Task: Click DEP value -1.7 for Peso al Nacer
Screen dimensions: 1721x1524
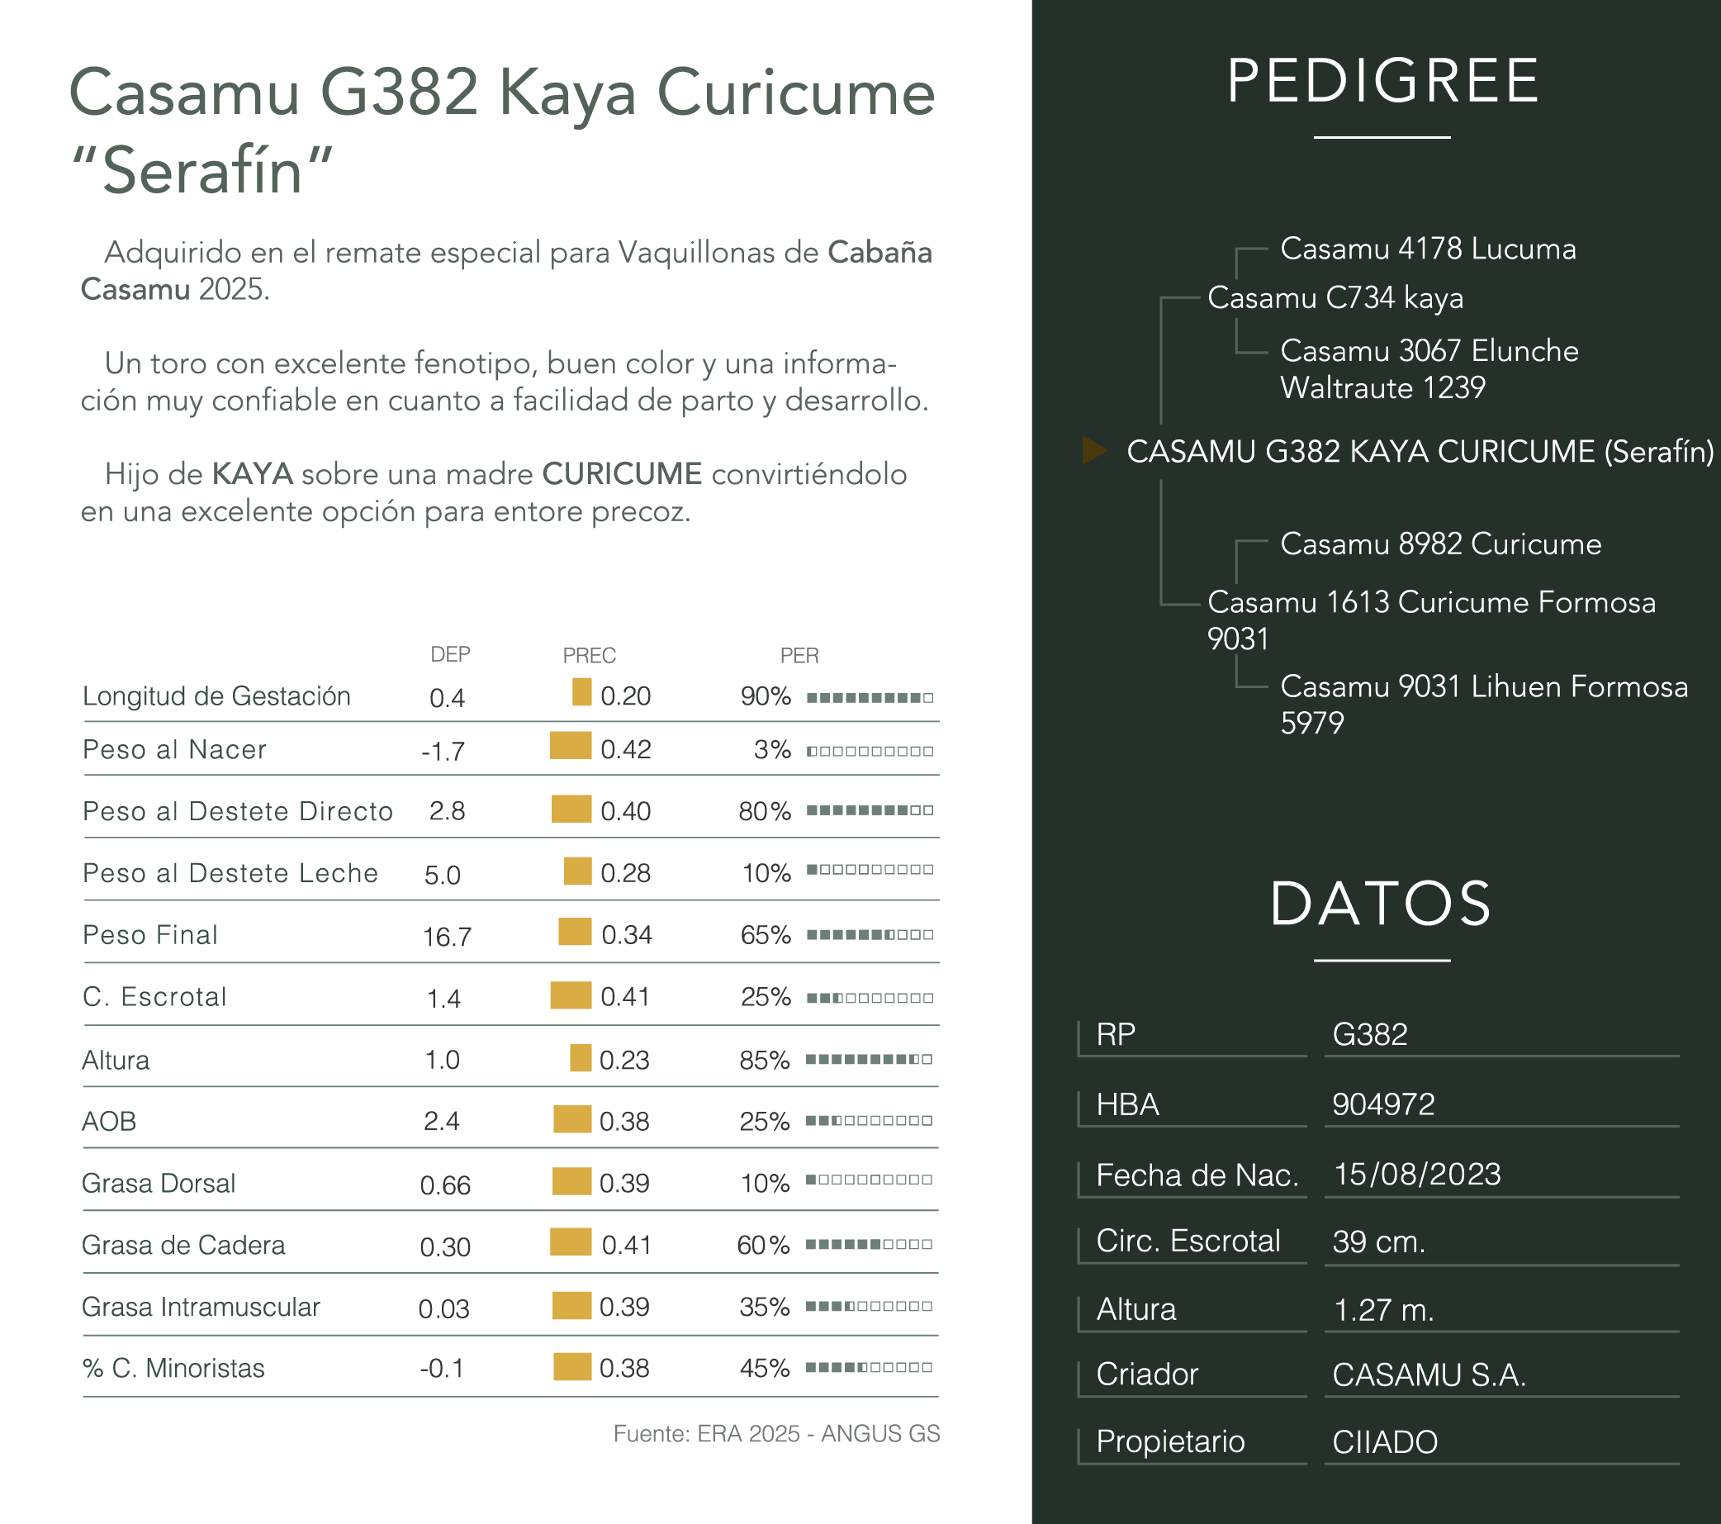Action: [x=443, y=751]
